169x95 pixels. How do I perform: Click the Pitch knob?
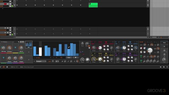pyautogui.click(x=82, y=44)
